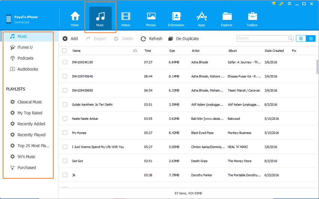This screenshot has width=319, height=199.
Task: Open the hamburger menu icon
Action: pos(289,3)
